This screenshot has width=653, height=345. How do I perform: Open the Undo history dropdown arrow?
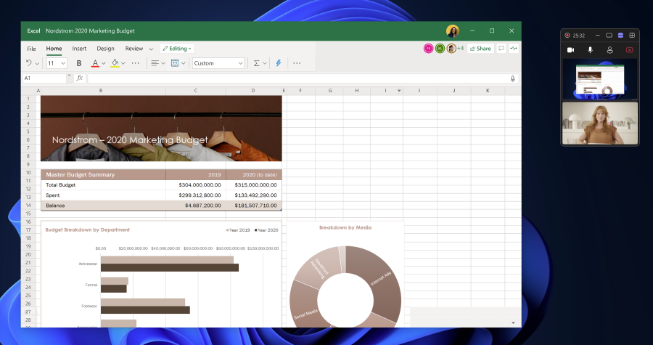pyautogui.click(x=37, y=63)
